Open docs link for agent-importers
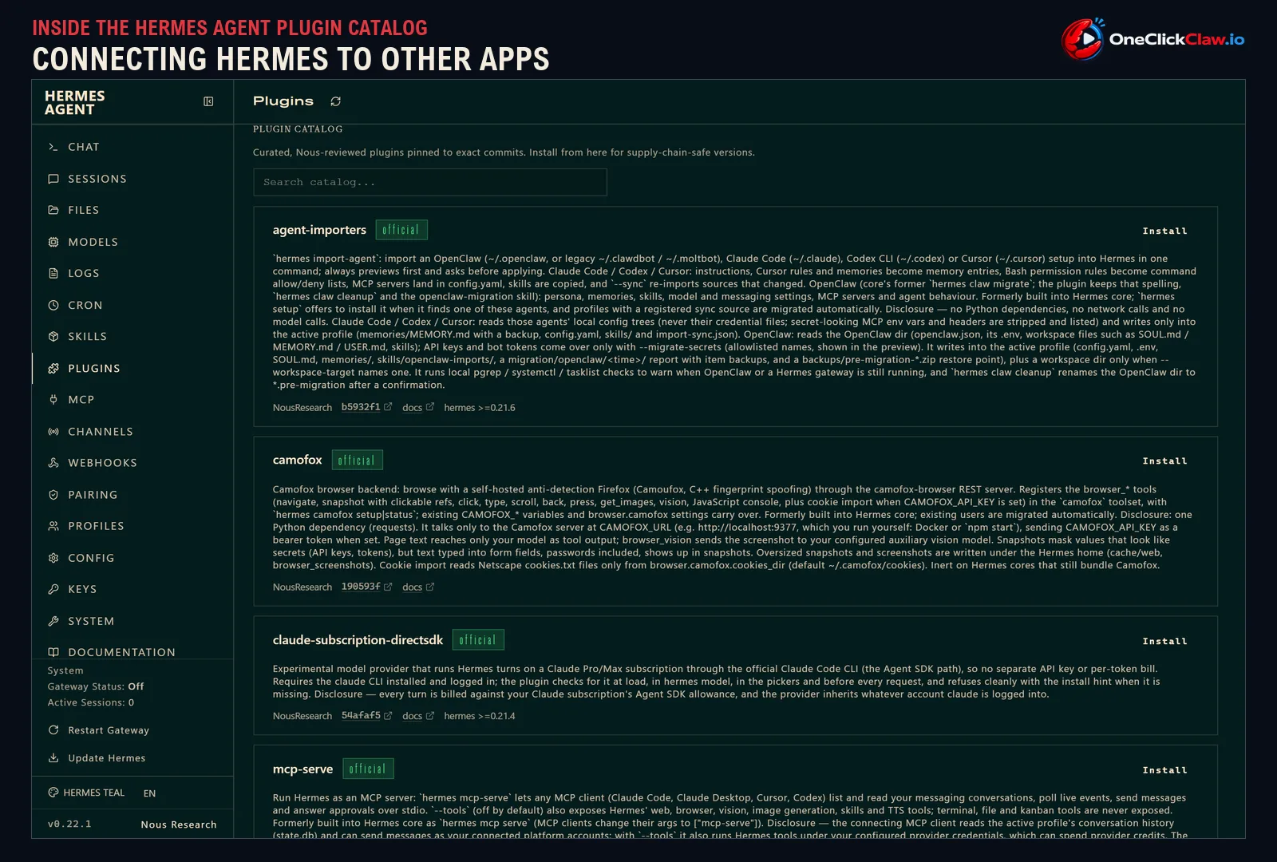The height and width of the screenshot is (862, 1277). point(418,407)
